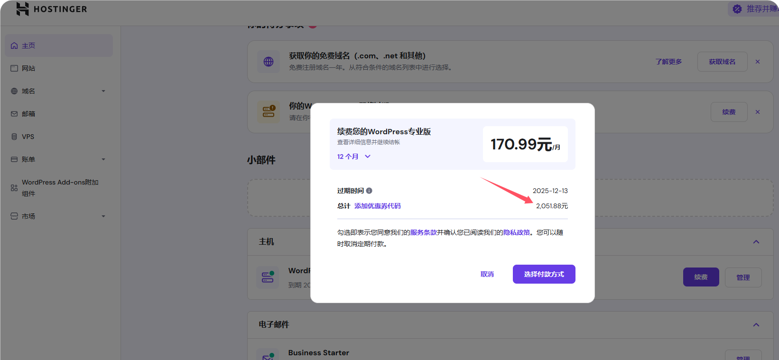The height and width of the screenshot is (360, 779).
Task: Click 取消 in the renewal dialog
Action: (x=487, y=274)
